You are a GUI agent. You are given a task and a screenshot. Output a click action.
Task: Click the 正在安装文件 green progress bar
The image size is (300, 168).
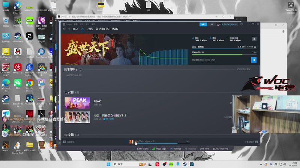pos(224,55)
